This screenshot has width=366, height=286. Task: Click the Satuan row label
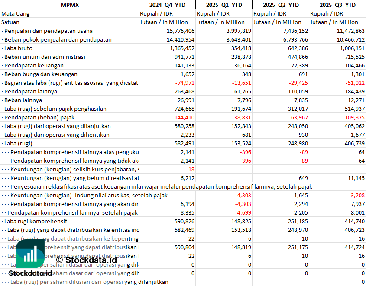(10, 22)
